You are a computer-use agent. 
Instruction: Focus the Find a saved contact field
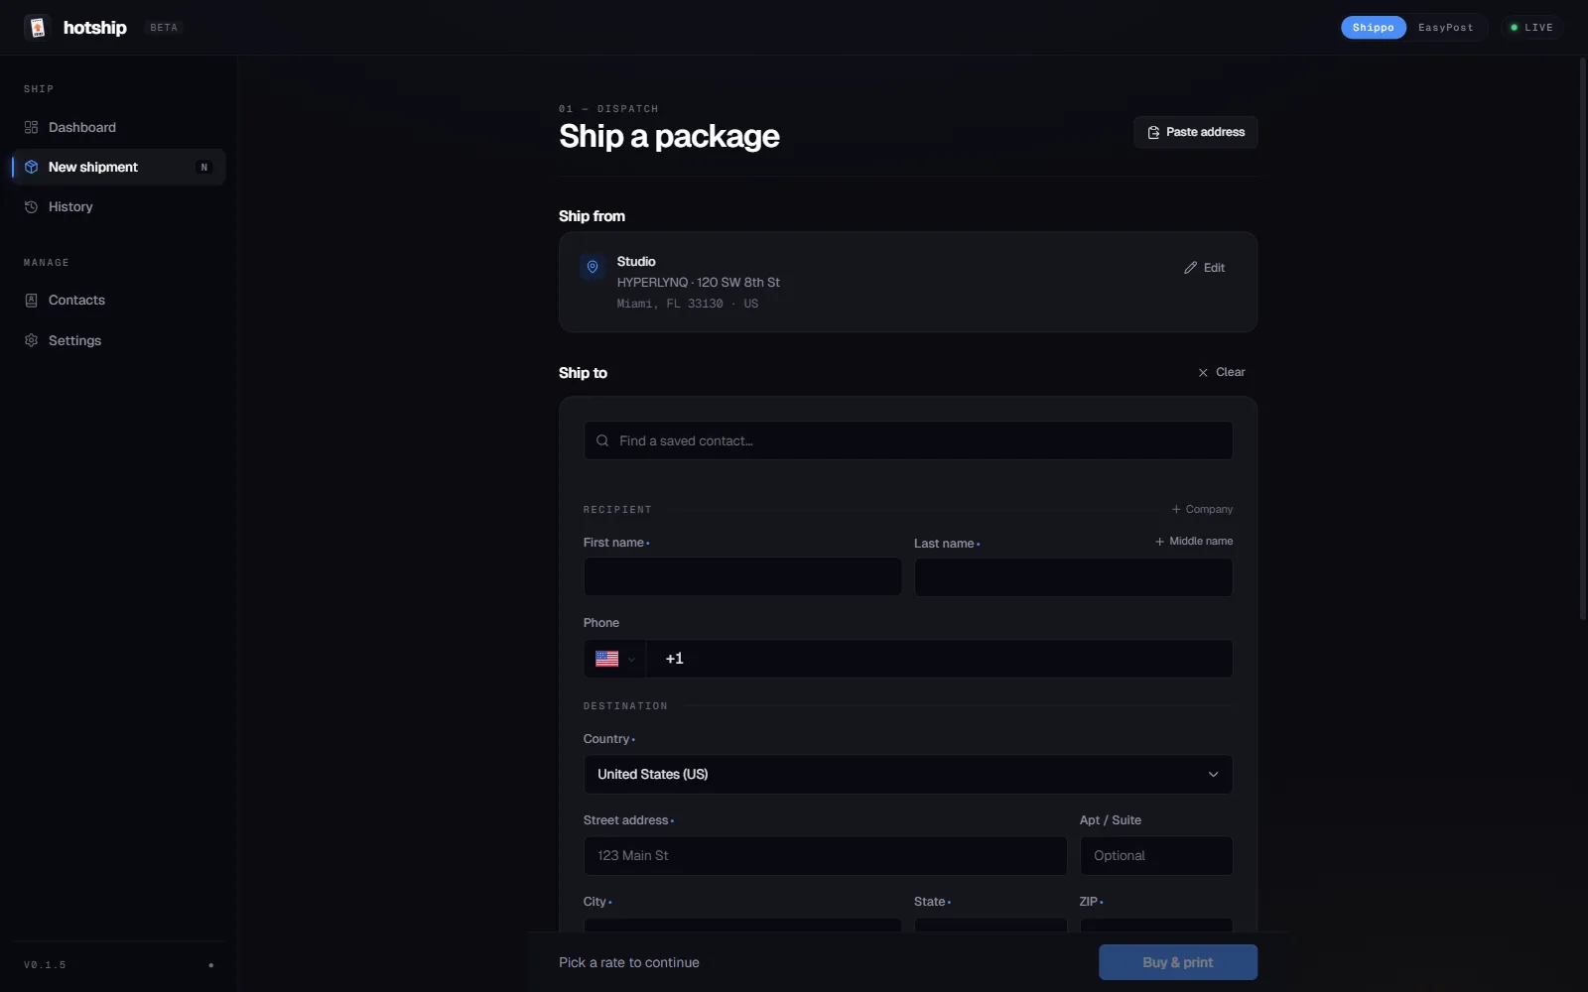click(908, 440)
